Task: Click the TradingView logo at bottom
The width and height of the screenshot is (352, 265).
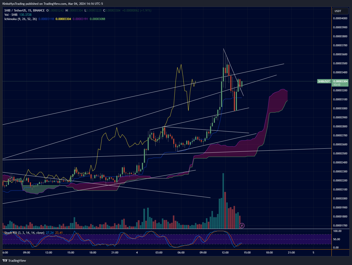Action: point(14,260)
